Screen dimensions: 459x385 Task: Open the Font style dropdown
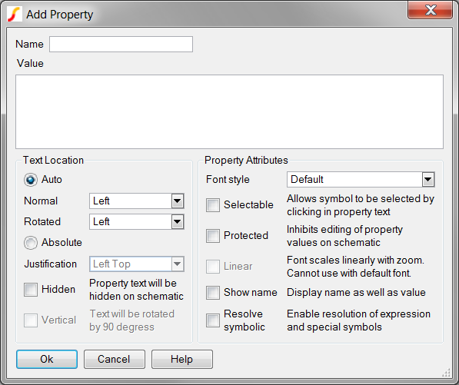[x=361, y=179]
